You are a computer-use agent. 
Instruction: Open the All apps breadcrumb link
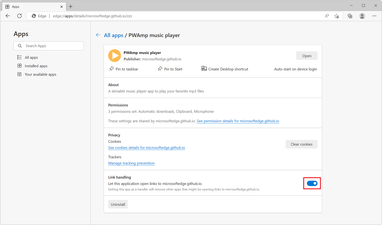113,35
